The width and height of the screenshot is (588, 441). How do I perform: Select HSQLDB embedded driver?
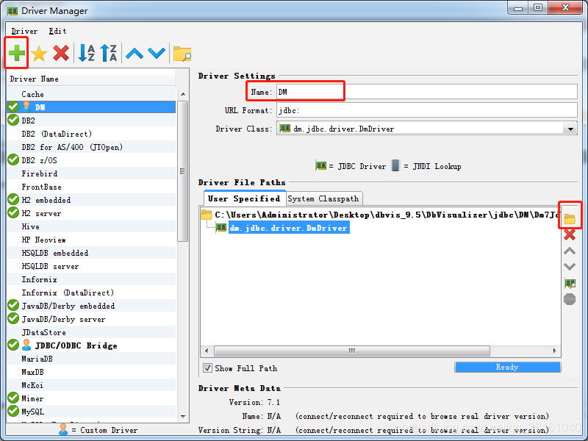[91, 253]
